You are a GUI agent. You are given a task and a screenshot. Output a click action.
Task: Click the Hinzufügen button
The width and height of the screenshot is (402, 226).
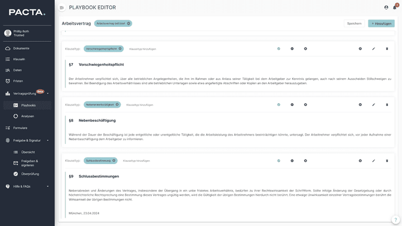coord(381,23)
